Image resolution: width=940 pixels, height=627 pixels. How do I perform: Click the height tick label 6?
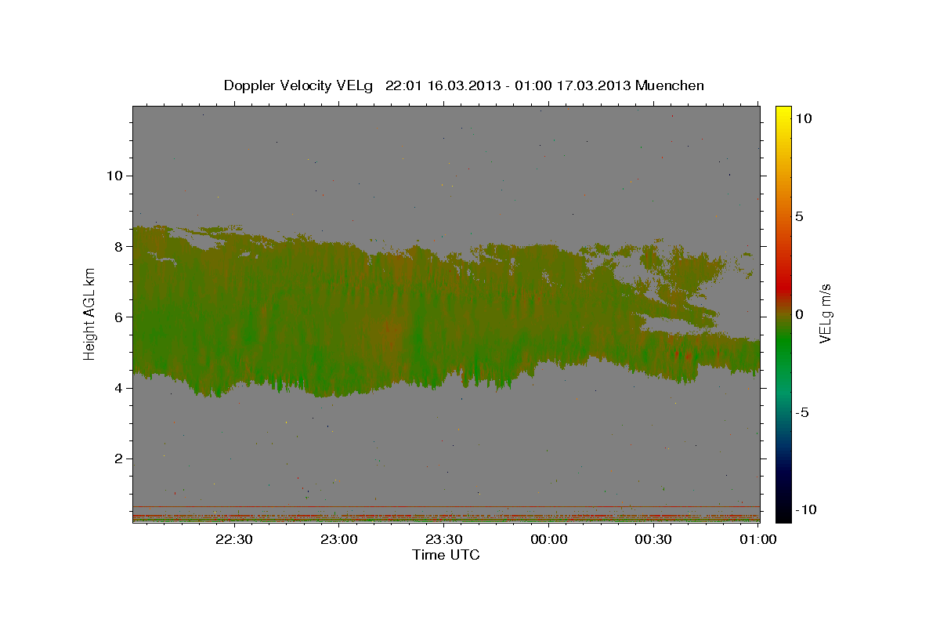click(x=119, y=317)
